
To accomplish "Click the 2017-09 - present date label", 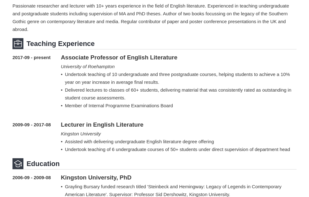I will pyautogui.click(x=32, y=58).
